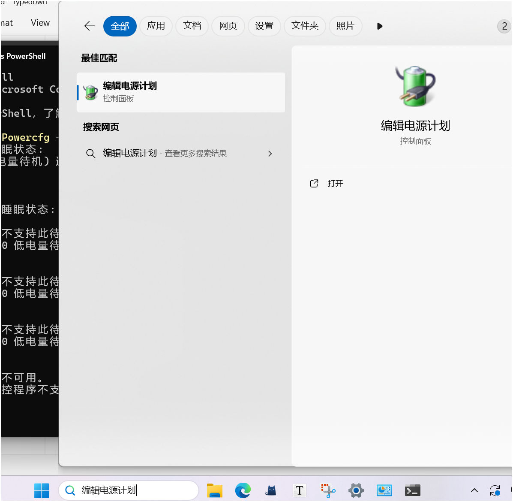The width and height of the screenshot is (513, 502).
Task: Open the Typedown T icon in the taskbar
Action: [299, 490]
